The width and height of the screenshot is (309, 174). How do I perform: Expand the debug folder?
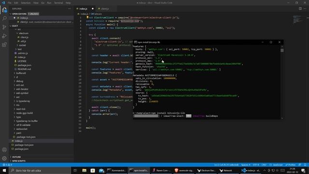pos(14,81)
